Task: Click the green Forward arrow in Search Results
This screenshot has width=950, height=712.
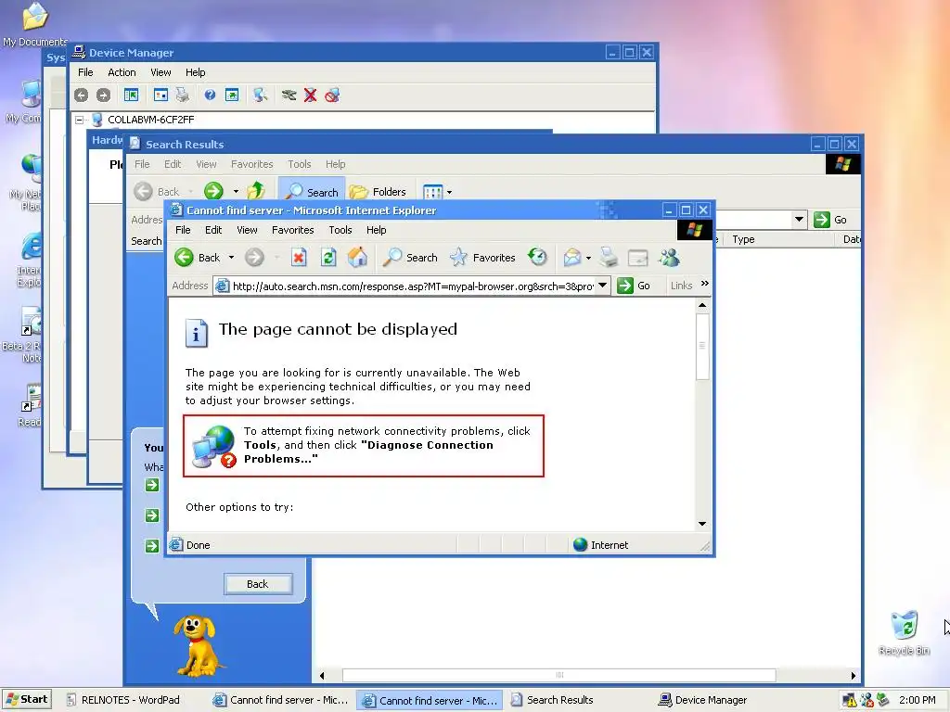Action: pos(213,191)
